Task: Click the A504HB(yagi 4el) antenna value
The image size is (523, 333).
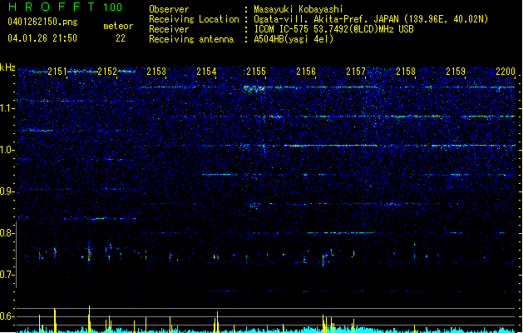Action: point(294,39)
